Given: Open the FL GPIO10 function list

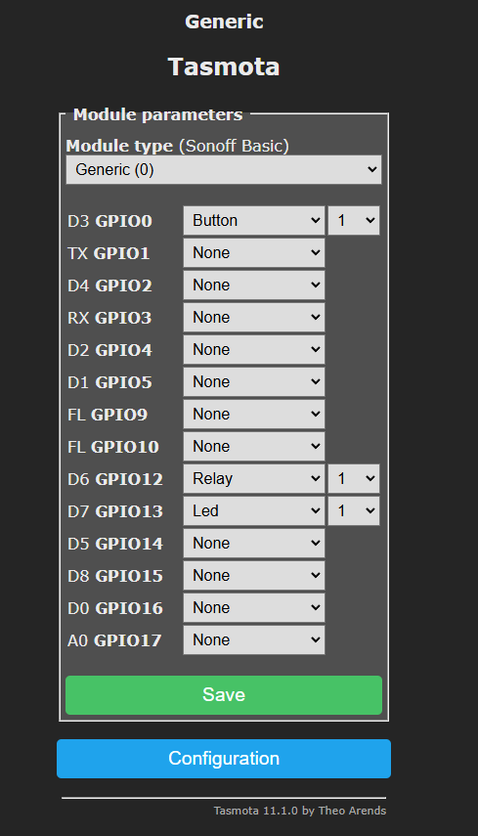Looking at the screenshot, I should point(254,446).
